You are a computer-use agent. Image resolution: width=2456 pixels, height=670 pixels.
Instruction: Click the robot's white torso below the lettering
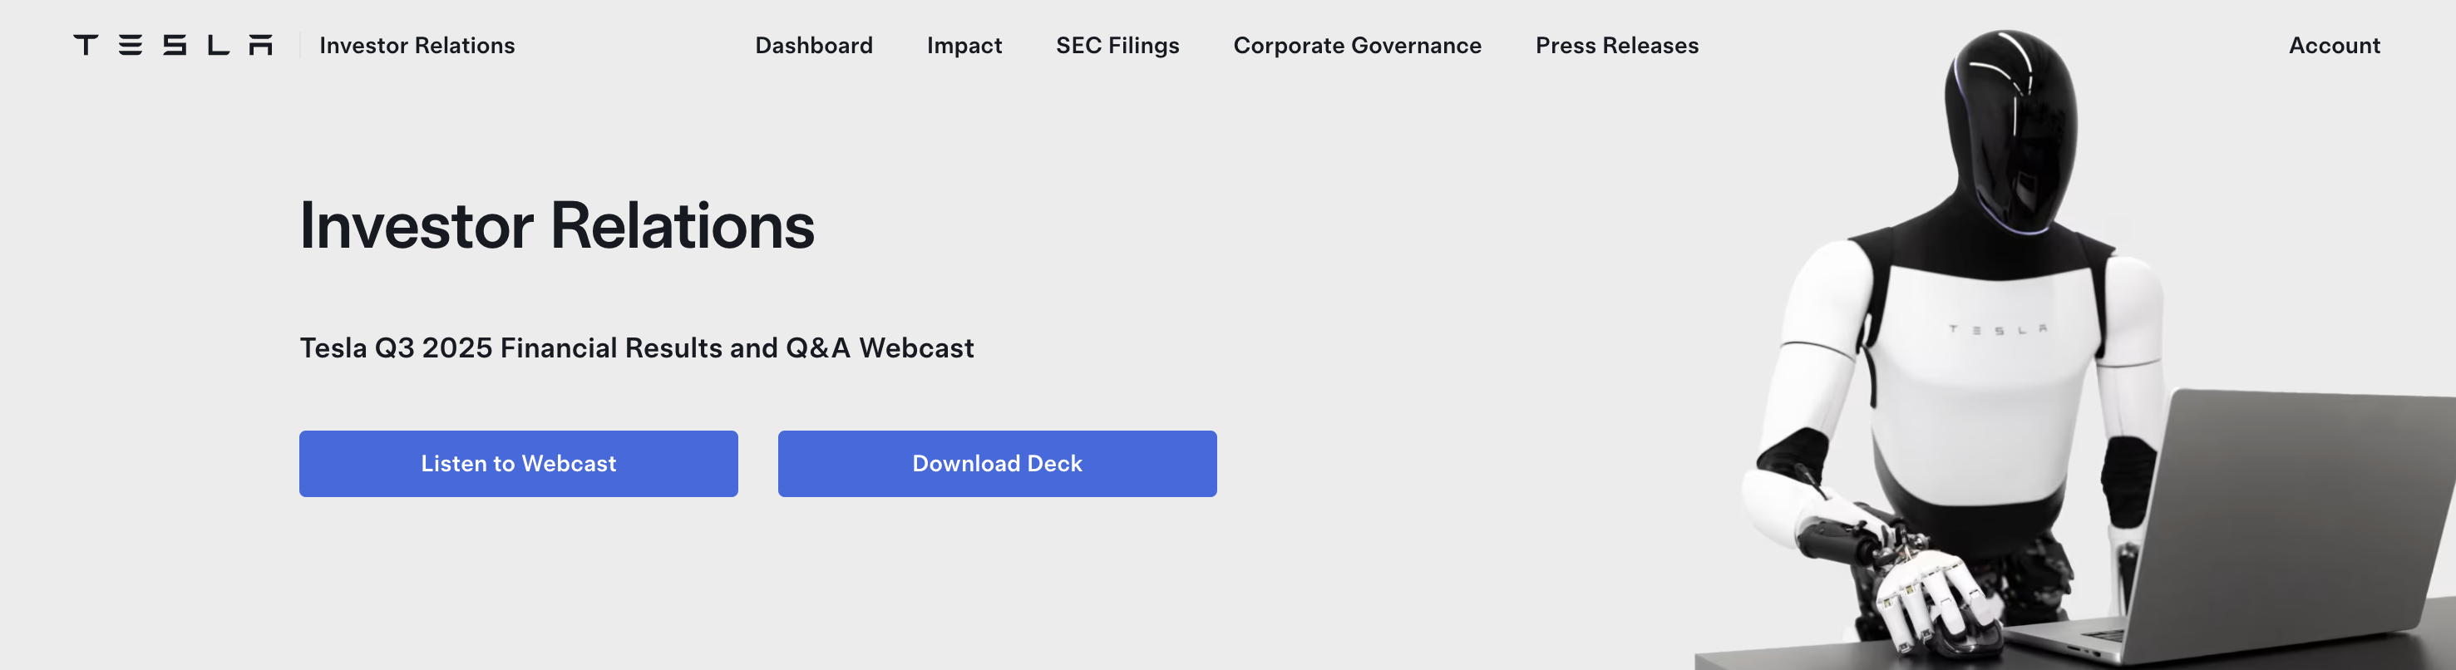coord(1983,410)
